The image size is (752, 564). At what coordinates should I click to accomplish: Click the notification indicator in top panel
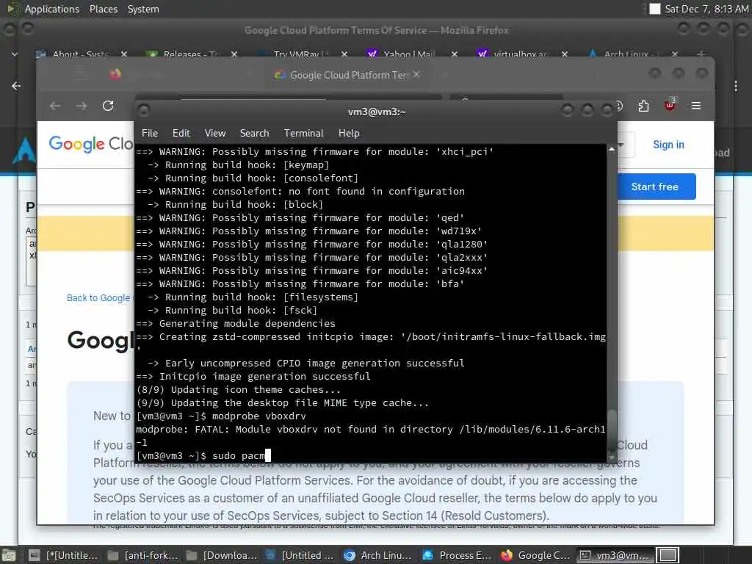[x=654, y=9]
